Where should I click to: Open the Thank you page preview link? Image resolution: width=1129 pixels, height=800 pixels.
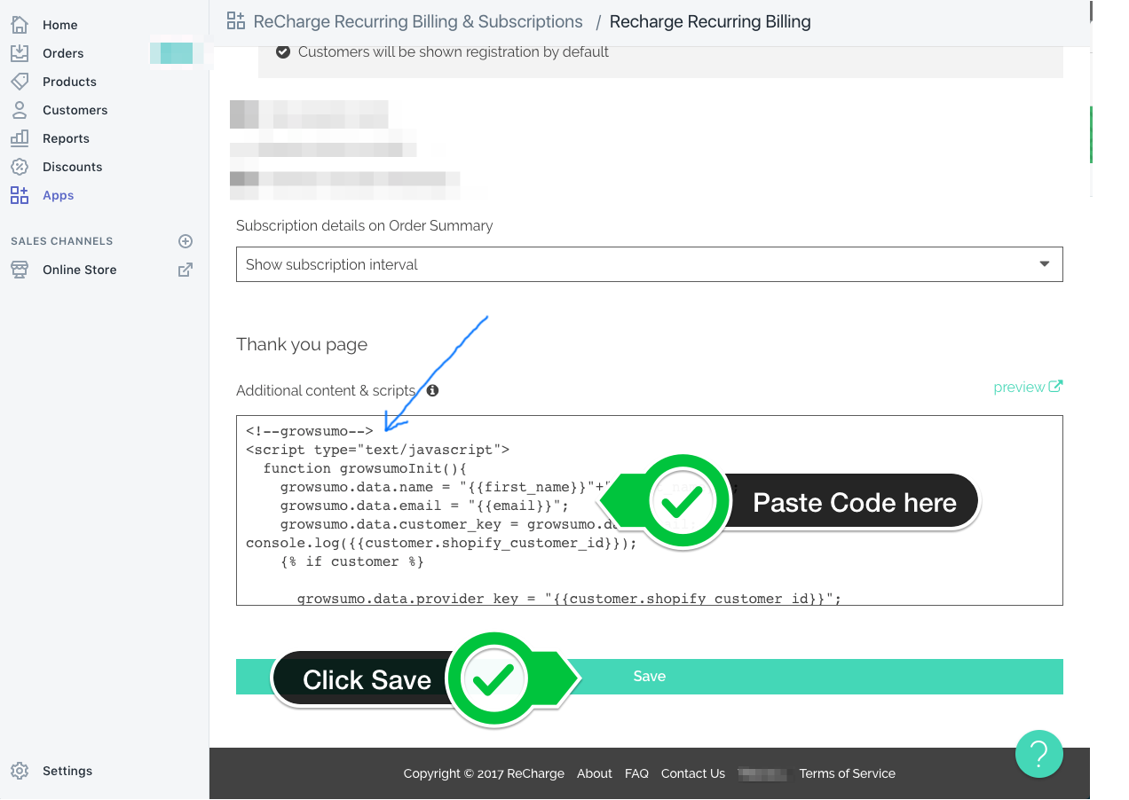click(1027, 387)
